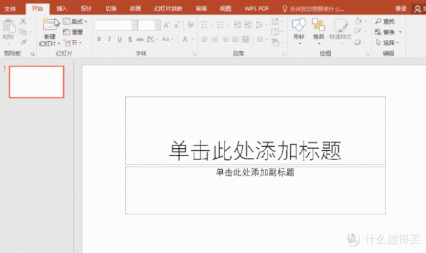The image size is (426, 253).
Task: Click the Clear Formatting eraser icon
Action: (x=190, y=25)
